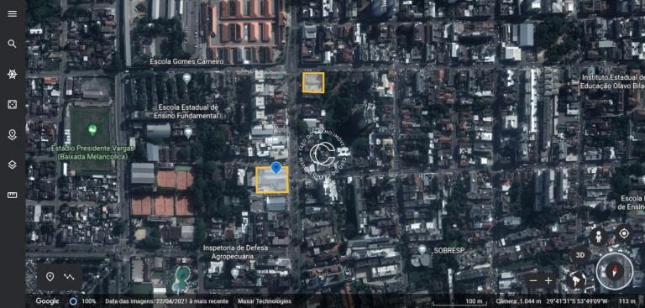
Task: Open the hamburger main menu
Action: tap(13, 13)
